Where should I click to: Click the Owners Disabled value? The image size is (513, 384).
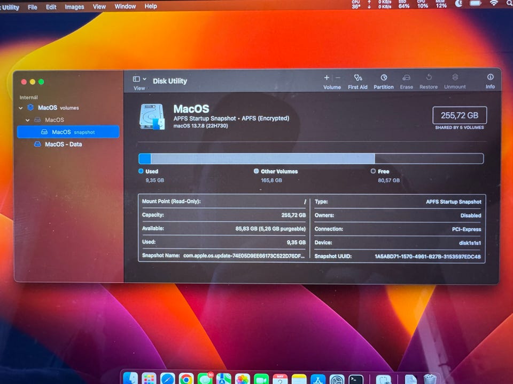pos(471,215)
